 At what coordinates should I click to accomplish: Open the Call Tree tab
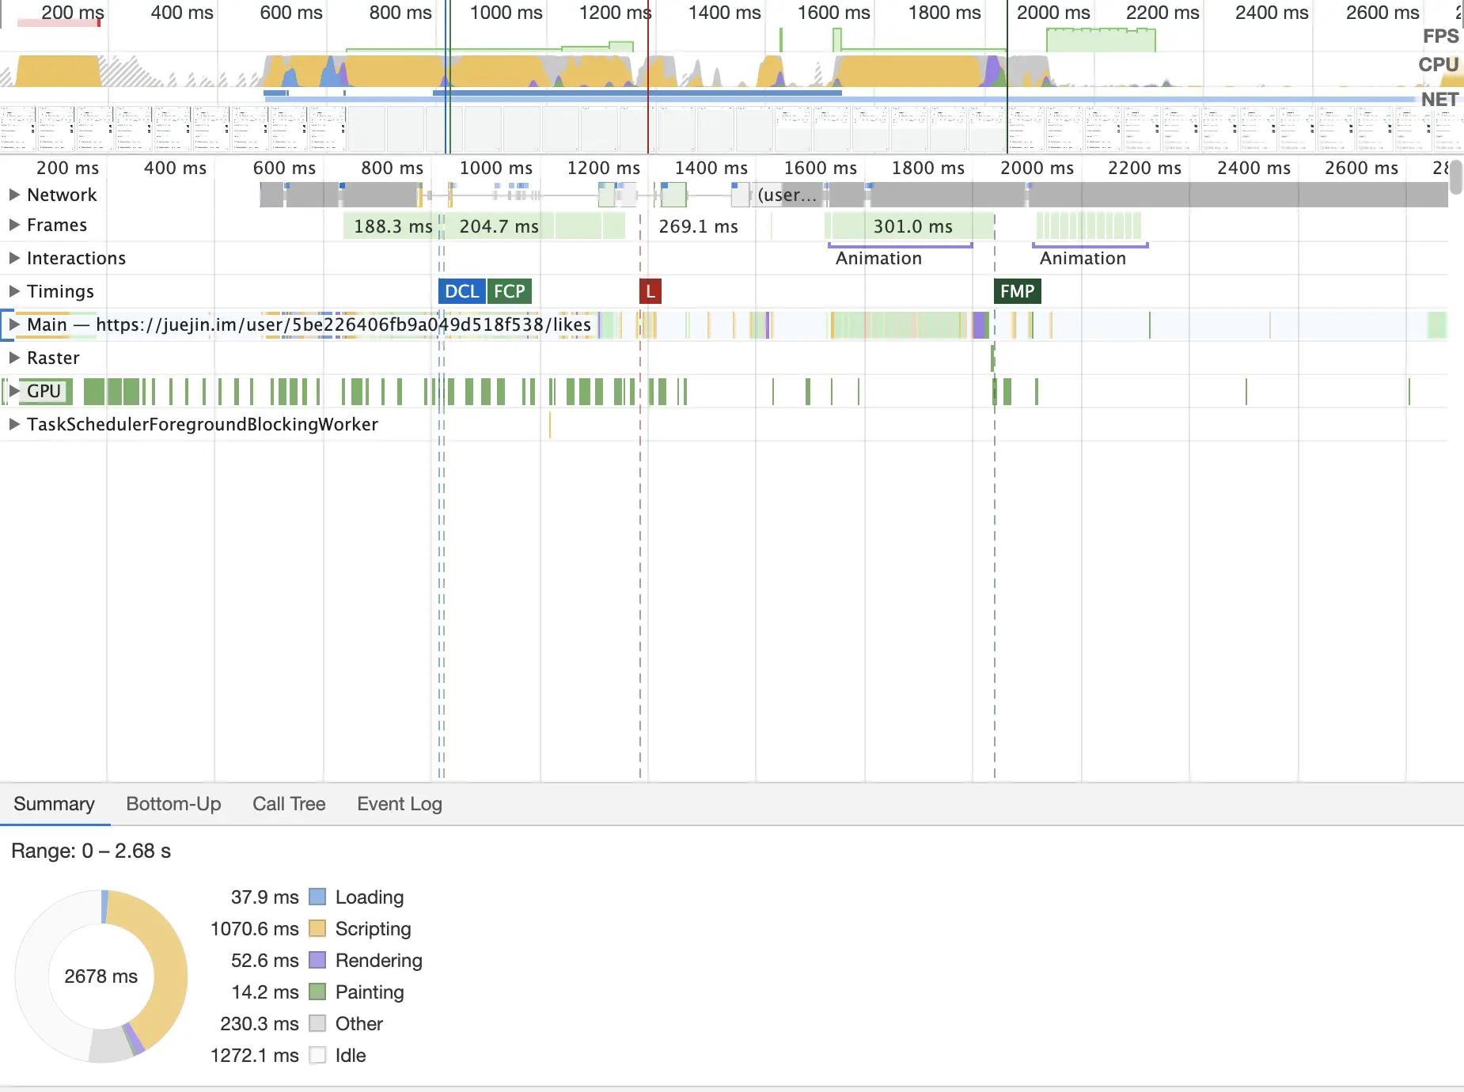289,804
